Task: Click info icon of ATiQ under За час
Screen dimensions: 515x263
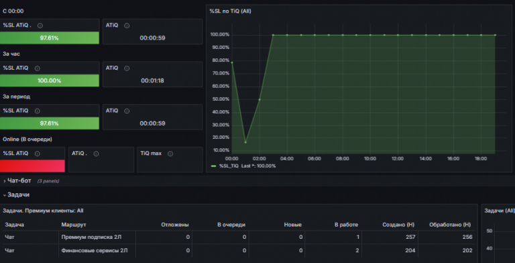Action: click(x=127, y=68)
